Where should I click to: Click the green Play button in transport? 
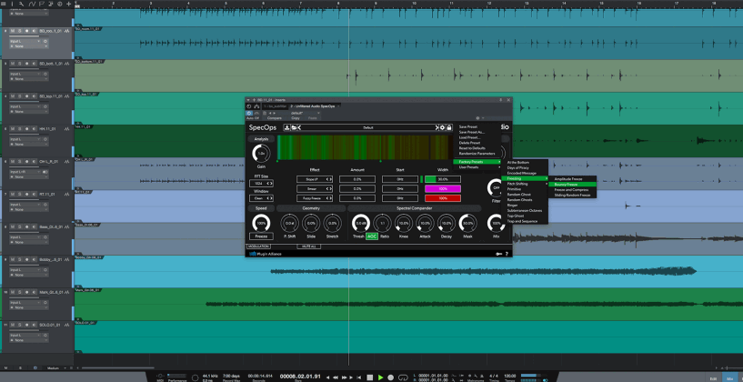pyautogui.click(x=381, y=377)
